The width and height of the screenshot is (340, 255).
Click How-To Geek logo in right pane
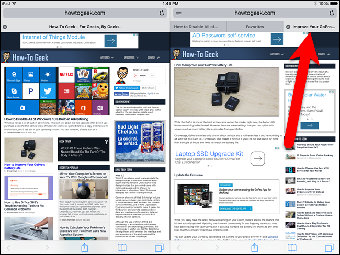195,54
